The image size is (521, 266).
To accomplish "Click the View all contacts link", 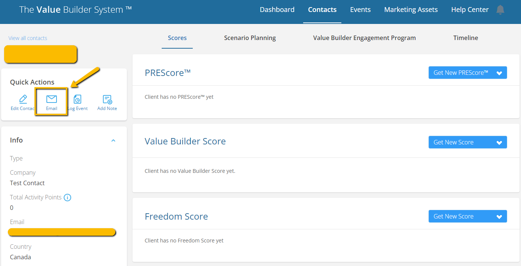I will coord(28,38).
